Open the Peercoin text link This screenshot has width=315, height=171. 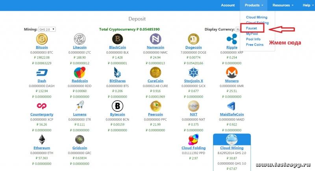[x=155, y=115]
